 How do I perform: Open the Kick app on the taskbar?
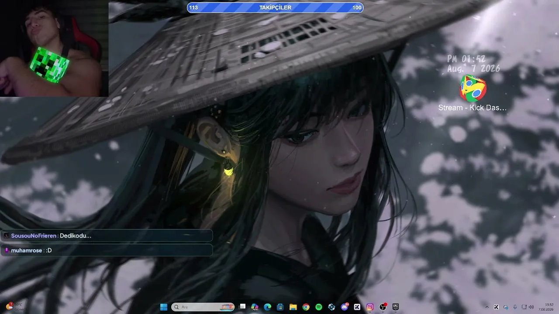pos(357,307)
